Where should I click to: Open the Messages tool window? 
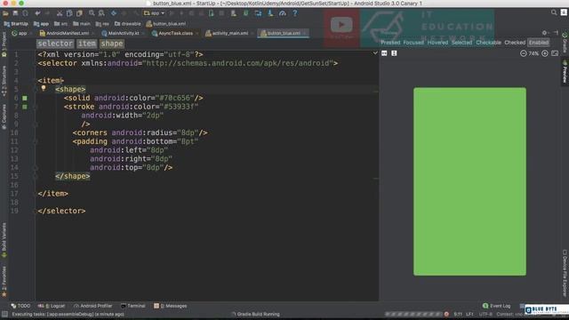point(171,306)
